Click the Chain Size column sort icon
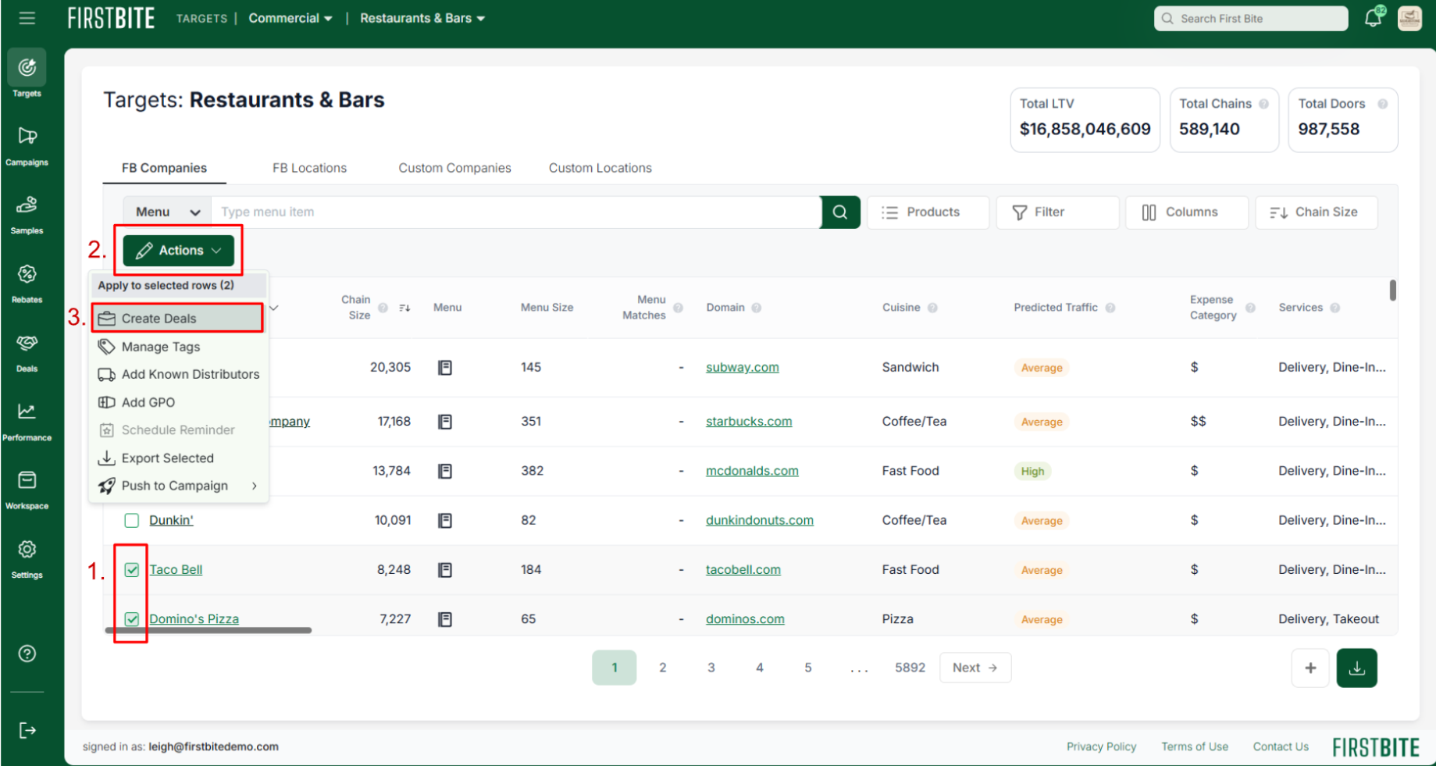 click(x=404, y=308)
